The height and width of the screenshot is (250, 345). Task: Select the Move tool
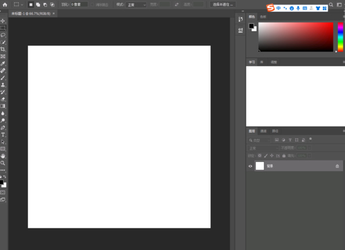tap(3, 21)
